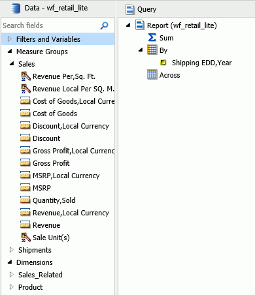The height and width of the screenshot is (295, 255).
Task: Expand the Product dimension
Action: 12,287
